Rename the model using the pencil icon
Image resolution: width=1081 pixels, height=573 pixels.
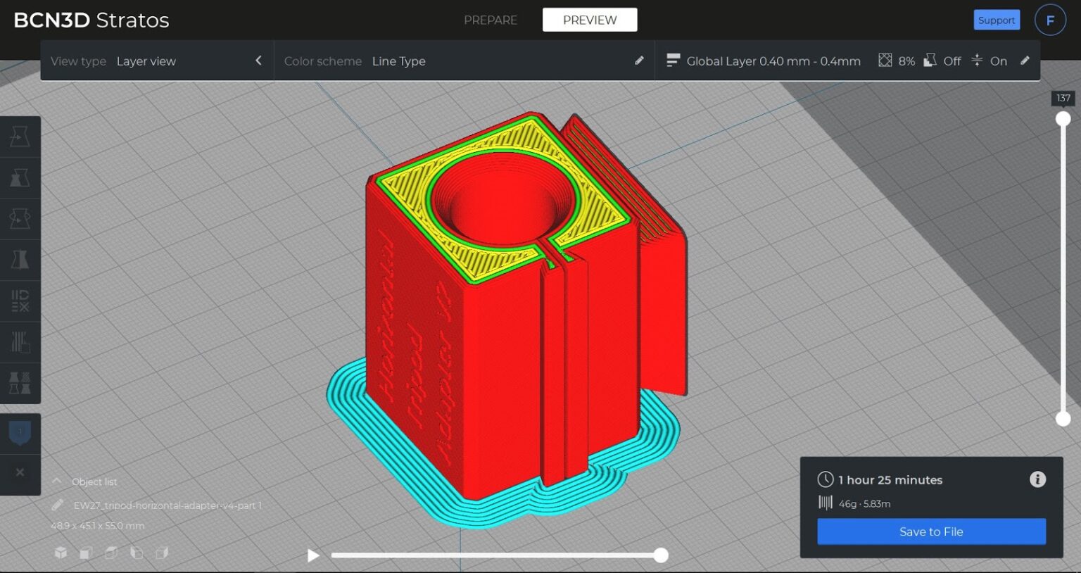point(58,505)
